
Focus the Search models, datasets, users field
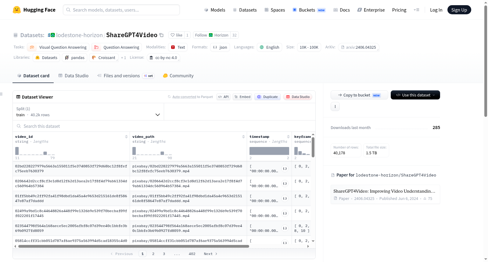point(121,10)
